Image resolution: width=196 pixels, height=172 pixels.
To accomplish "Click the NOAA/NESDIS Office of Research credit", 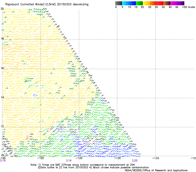I will click(x=156, y=170).
